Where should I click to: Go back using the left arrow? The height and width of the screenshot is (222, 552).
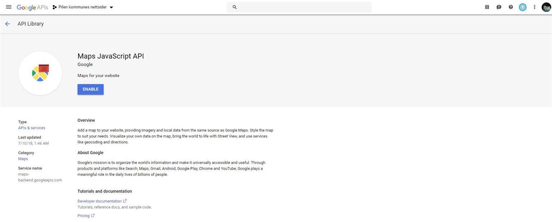click(7, 24)
